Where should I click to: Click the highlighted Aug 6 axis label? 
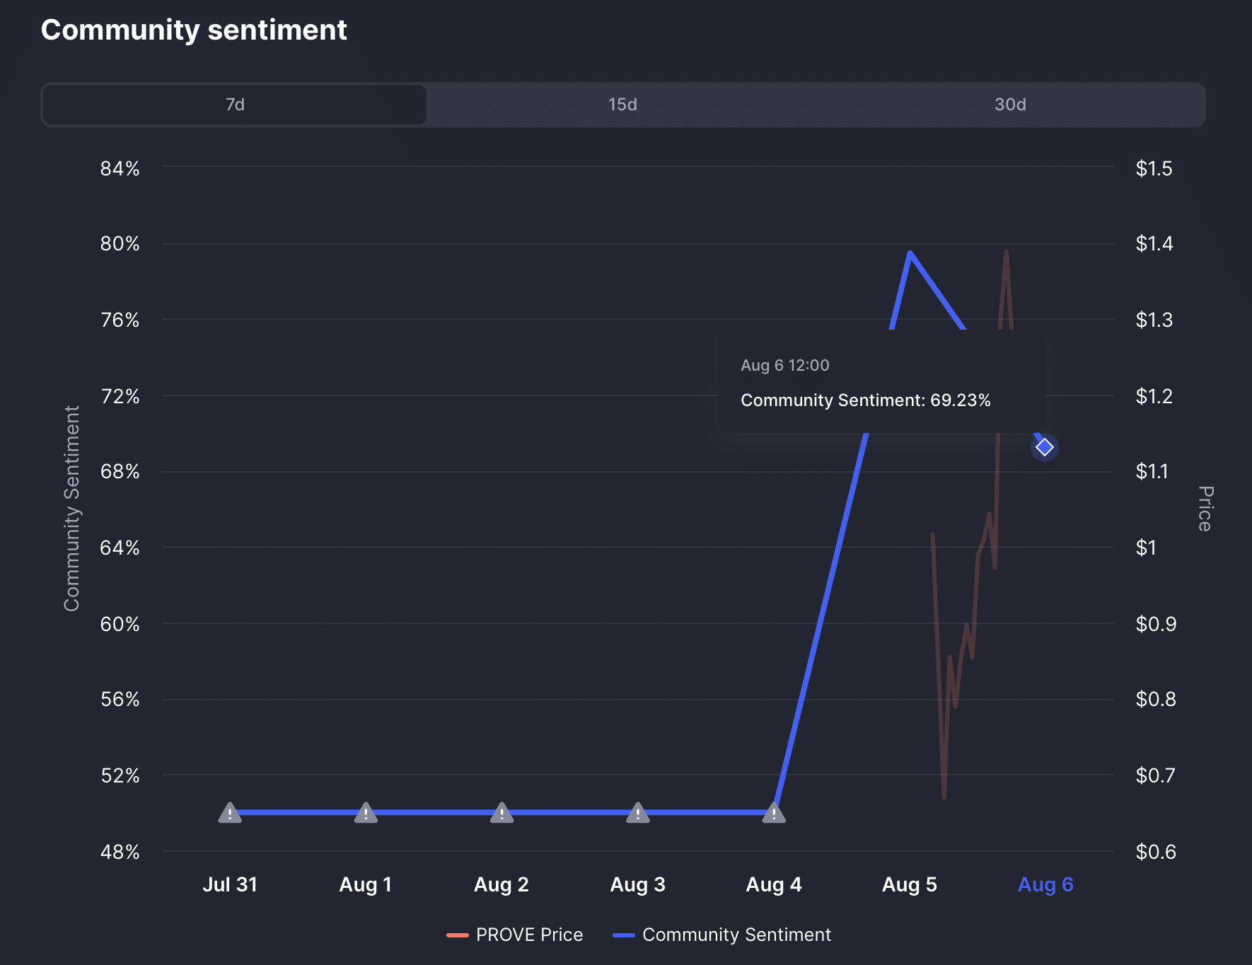(1045, 884)
